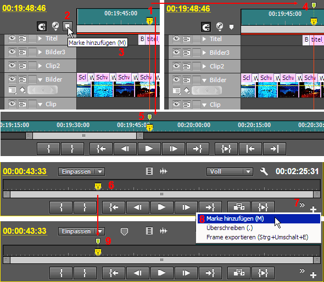Image resolution: width=324 pixels, height=282 pixels.
Task: Click Add Marker button in left timeline panel
Action: pos(67,26)
